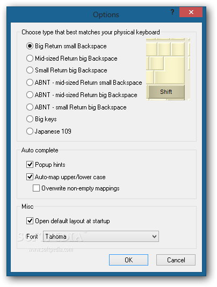
Task: Click the Shift key in keyboard preview
Action: (x=166, y=92)
